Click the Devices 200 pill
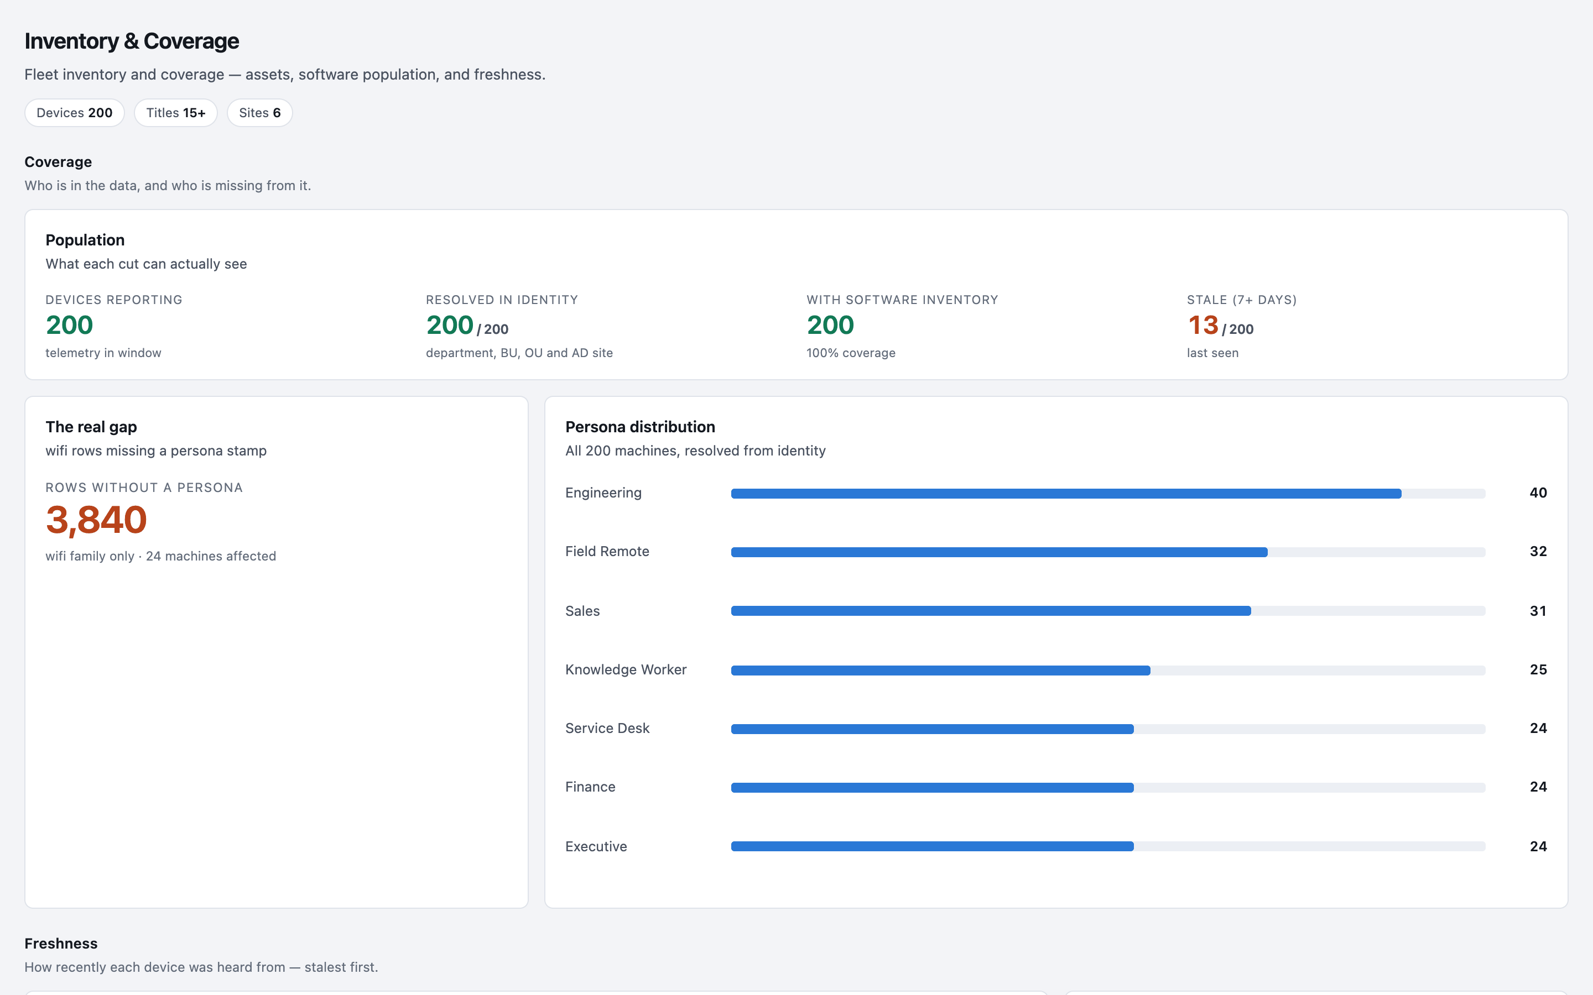1593x995 pixels. [x=74, y=113]
